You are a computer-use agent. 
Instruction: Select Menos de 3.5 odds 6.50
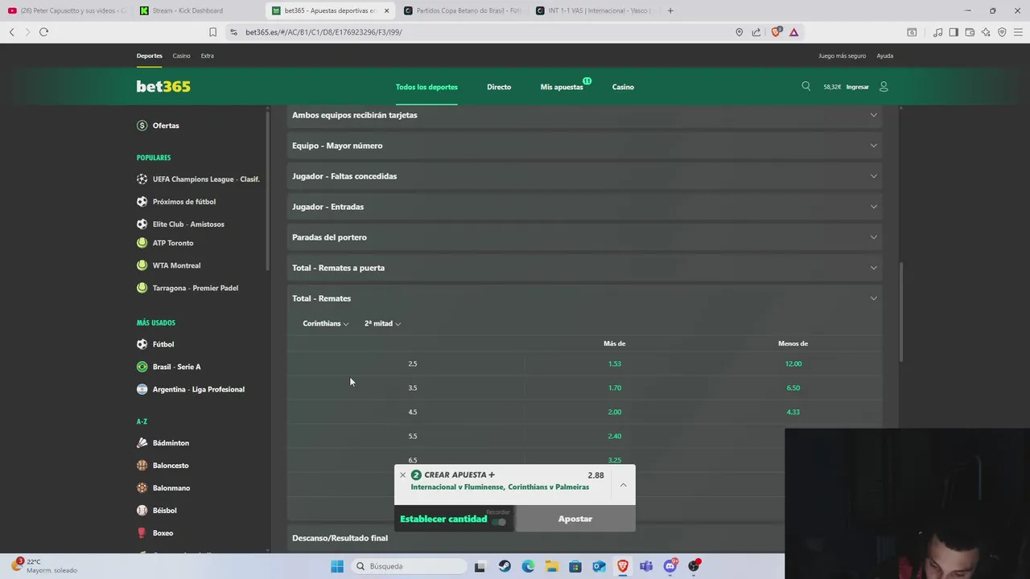coord(793,388)
